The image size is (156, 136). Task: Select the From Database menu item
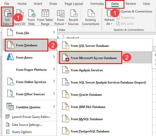(x=30, y=45)
